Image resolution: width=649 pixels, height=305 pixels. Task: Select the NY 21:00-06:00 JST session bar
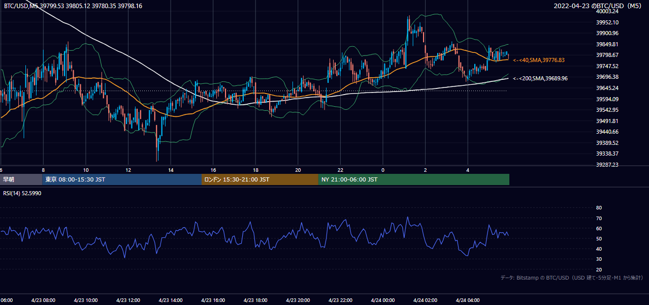[414, 179]
